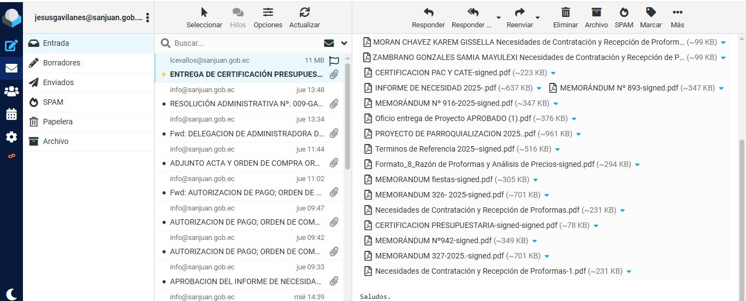Click the Reenviar forward icon
This screenshot has width=746, height=301.
pyautogui.click(x=519, y=13)
